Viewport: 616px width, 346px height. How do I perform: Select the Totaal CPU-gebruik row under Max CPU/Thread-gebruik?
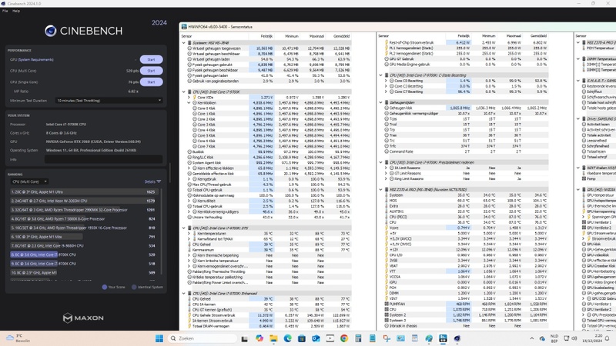269,190
